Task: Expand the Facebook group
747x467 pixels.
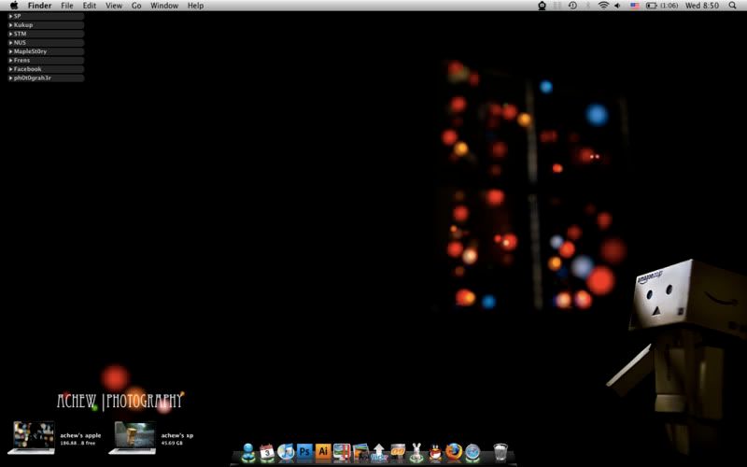Action: point(10,69)
